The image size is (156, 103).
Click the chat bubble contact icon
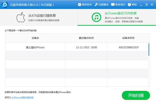113,5
